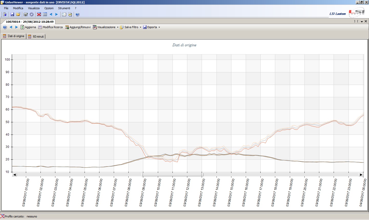
Task: Open the Modifica menu
Action: 18,8
